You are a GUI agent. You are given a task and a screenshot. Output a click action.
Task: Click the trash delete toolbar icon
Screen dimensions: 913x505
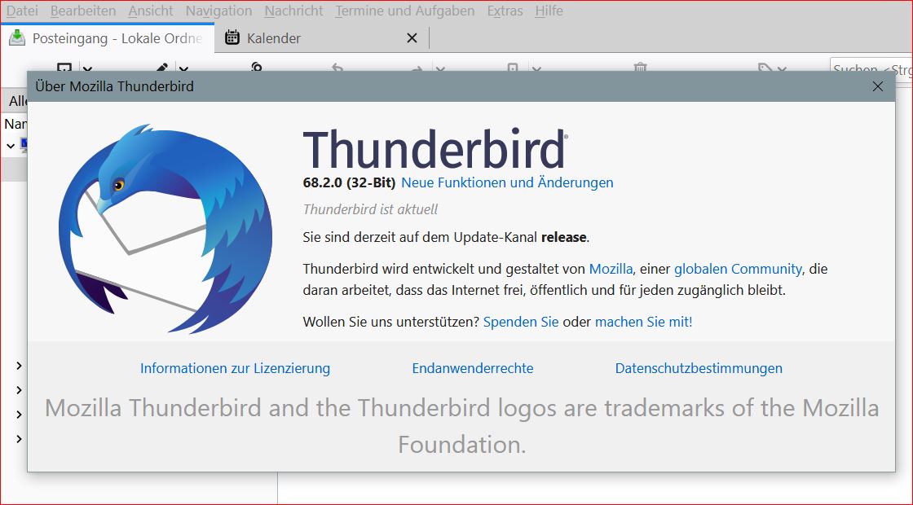click(640, 67)
